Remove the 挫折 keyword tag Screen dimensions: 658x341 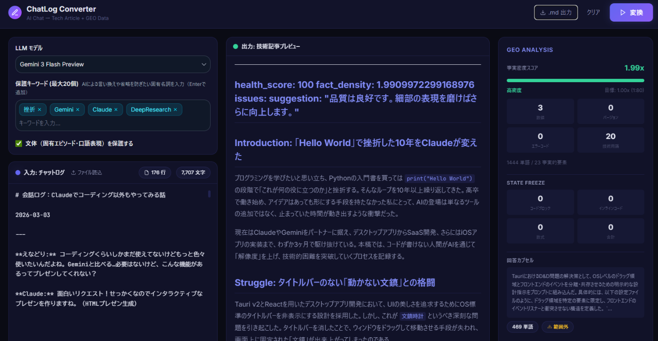39,109
